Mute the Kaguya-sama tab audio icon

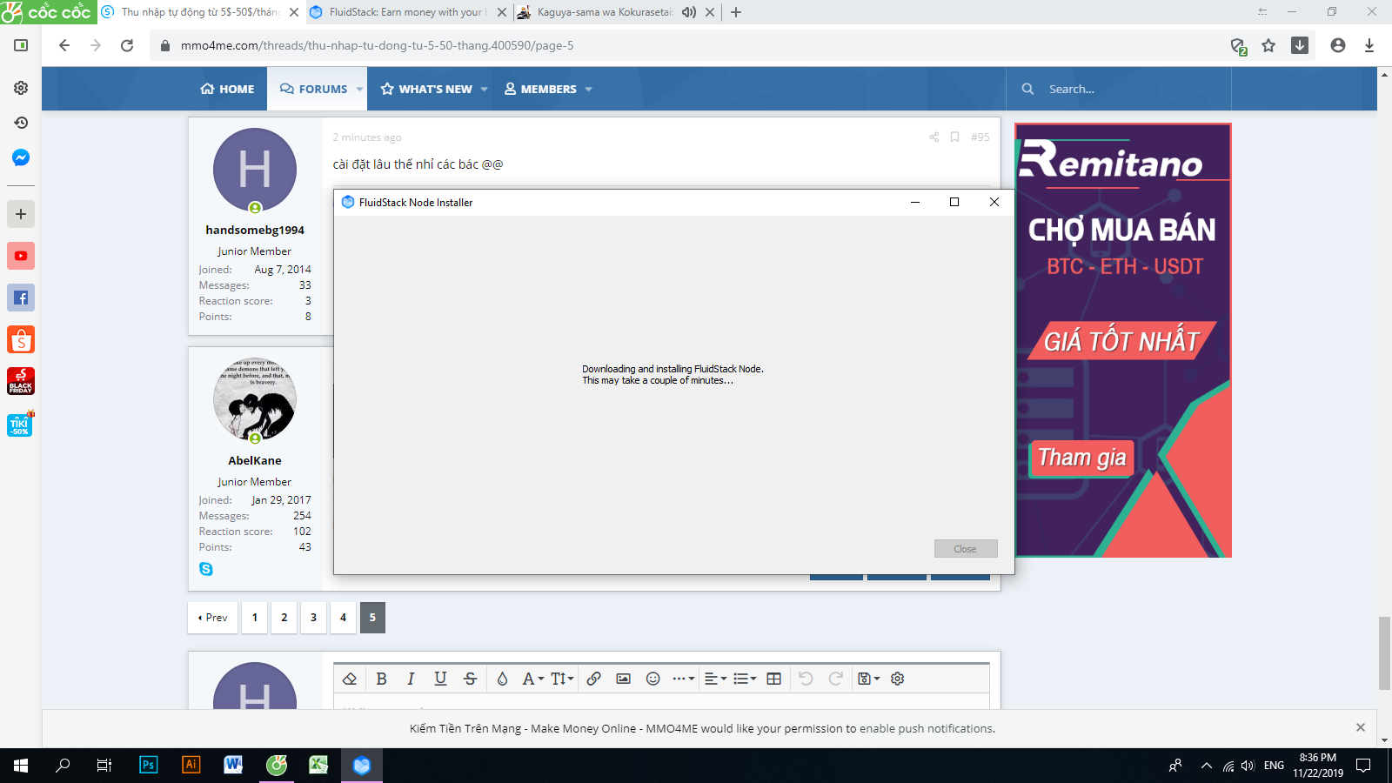tap(689, 12)
